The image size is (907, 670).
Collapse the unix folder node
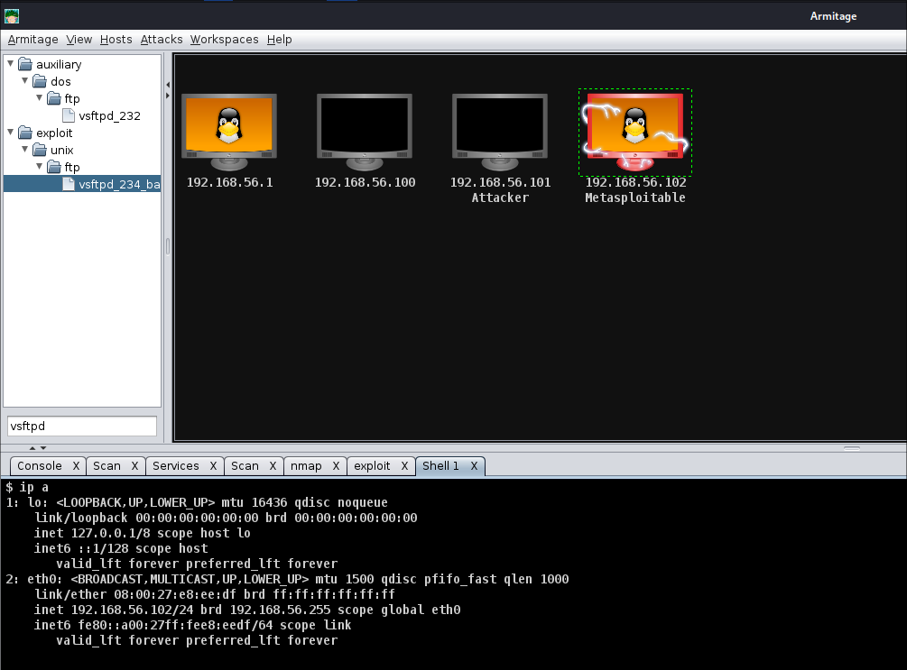(25, 150)
